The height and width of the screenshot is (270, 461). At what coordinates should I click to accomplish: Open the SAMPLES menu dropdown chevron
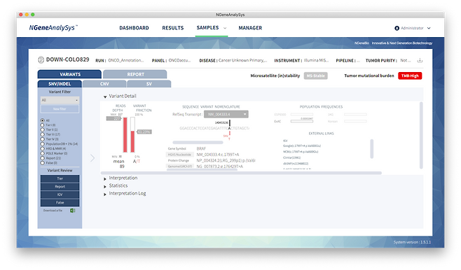pos(225,28)
